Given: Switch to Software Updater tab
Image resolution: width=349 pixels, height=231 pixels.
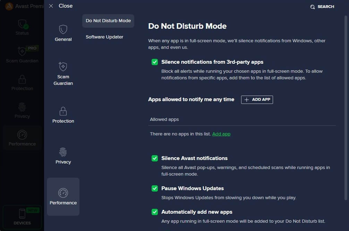Looking at the screenshot, I should 104,37.
